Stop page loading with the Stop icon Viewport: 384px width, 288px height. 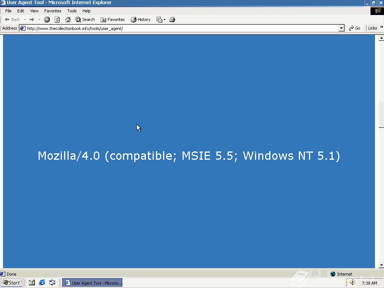click(x=47, y=19)
